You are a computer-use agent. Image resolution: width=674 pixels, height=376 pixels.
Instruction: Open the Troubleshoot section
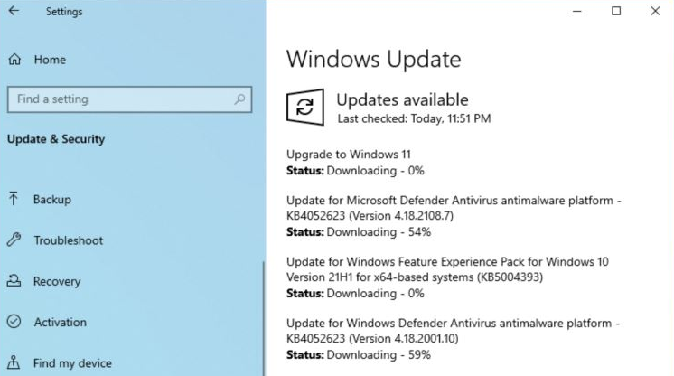(69, 240)
